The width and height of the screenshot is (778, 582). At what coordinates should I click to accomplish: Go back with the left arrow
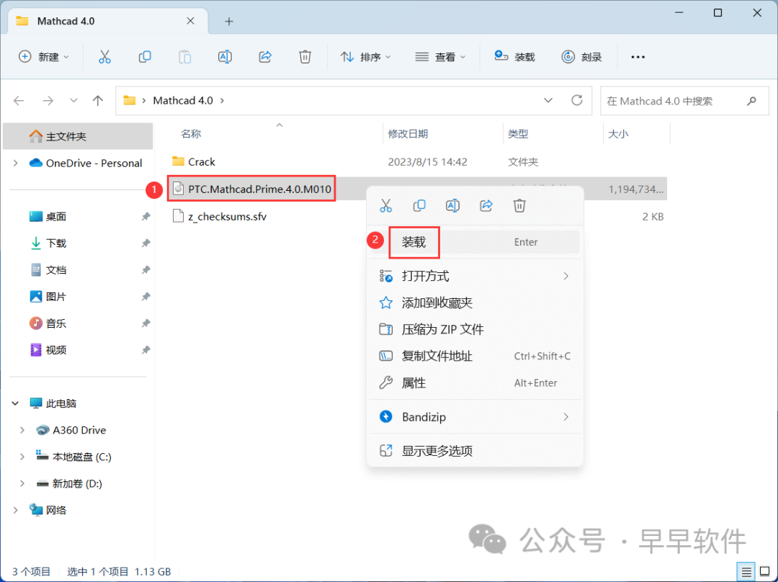(19, 101)
